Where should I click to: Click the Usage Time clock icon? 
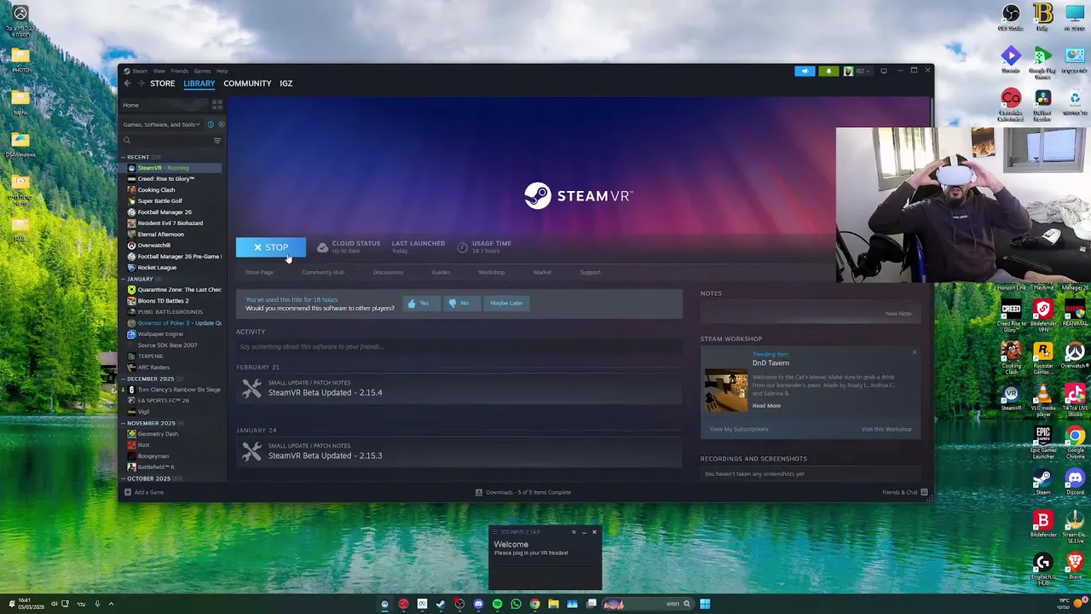pos(462,247)
